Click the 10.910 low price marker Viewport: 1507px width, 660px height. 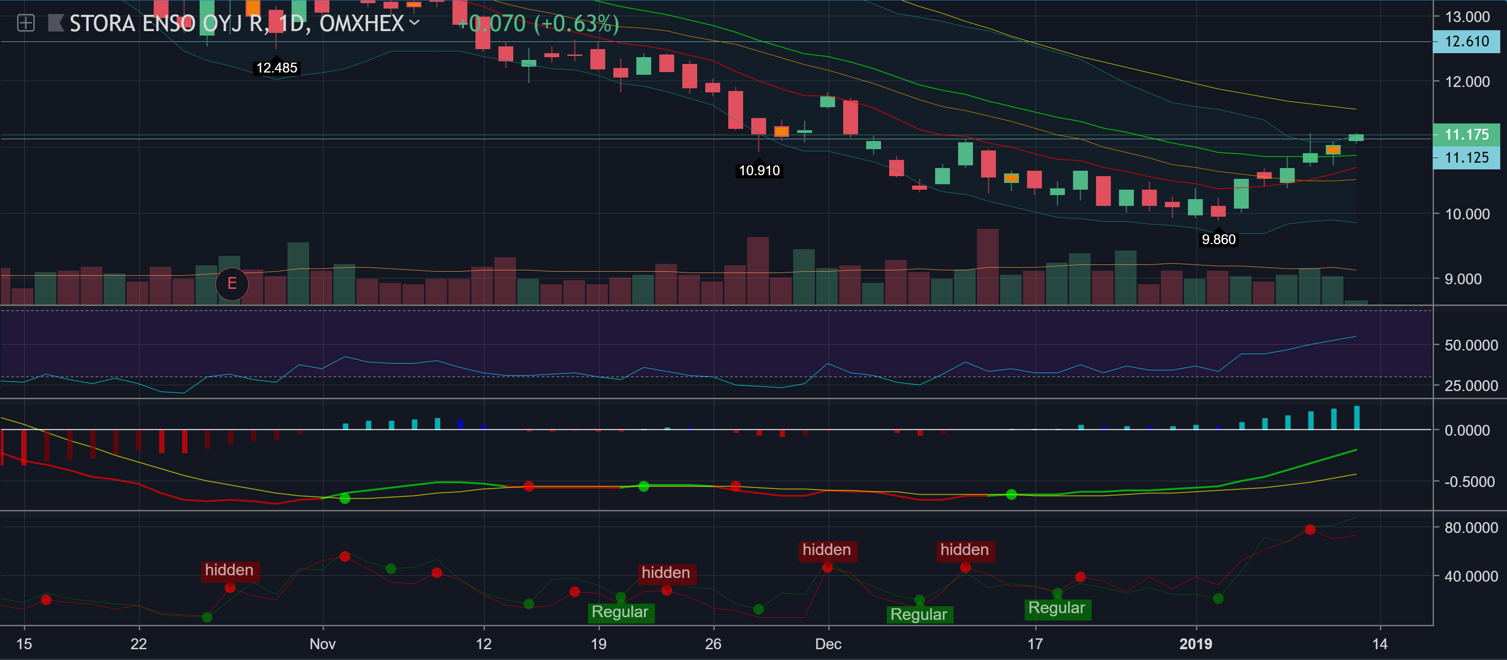759,171
